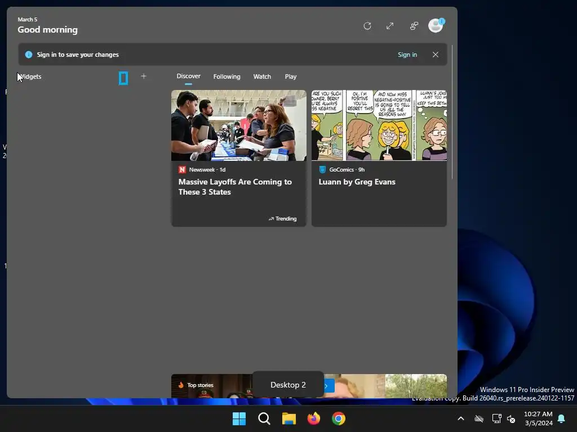Click the OneDrive tray icon

click(x=479, y=418)
